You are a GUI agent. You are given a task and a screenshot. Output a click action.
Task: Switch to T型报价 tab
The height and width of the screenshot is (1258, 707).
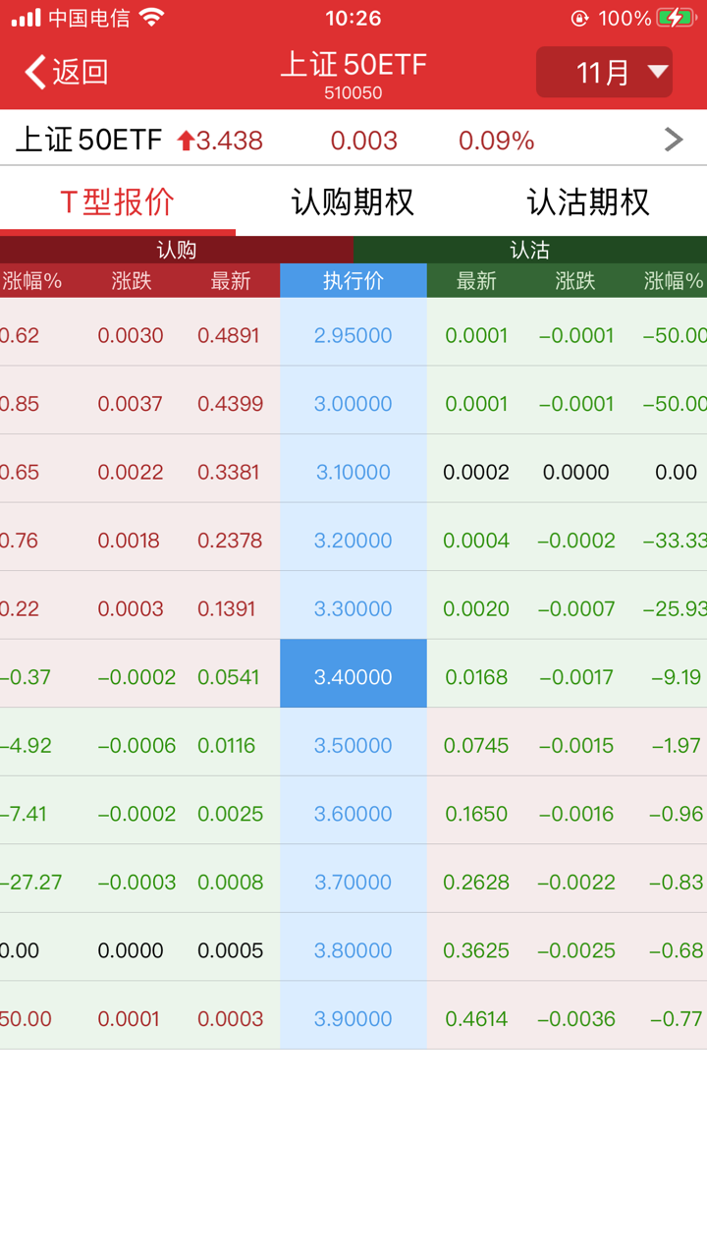(118, 201)
